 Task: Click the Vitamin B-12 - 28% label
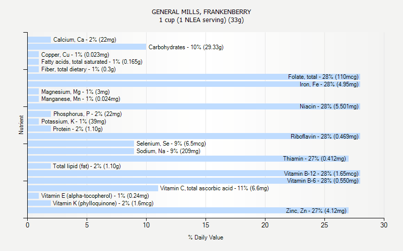pos(321,174)
